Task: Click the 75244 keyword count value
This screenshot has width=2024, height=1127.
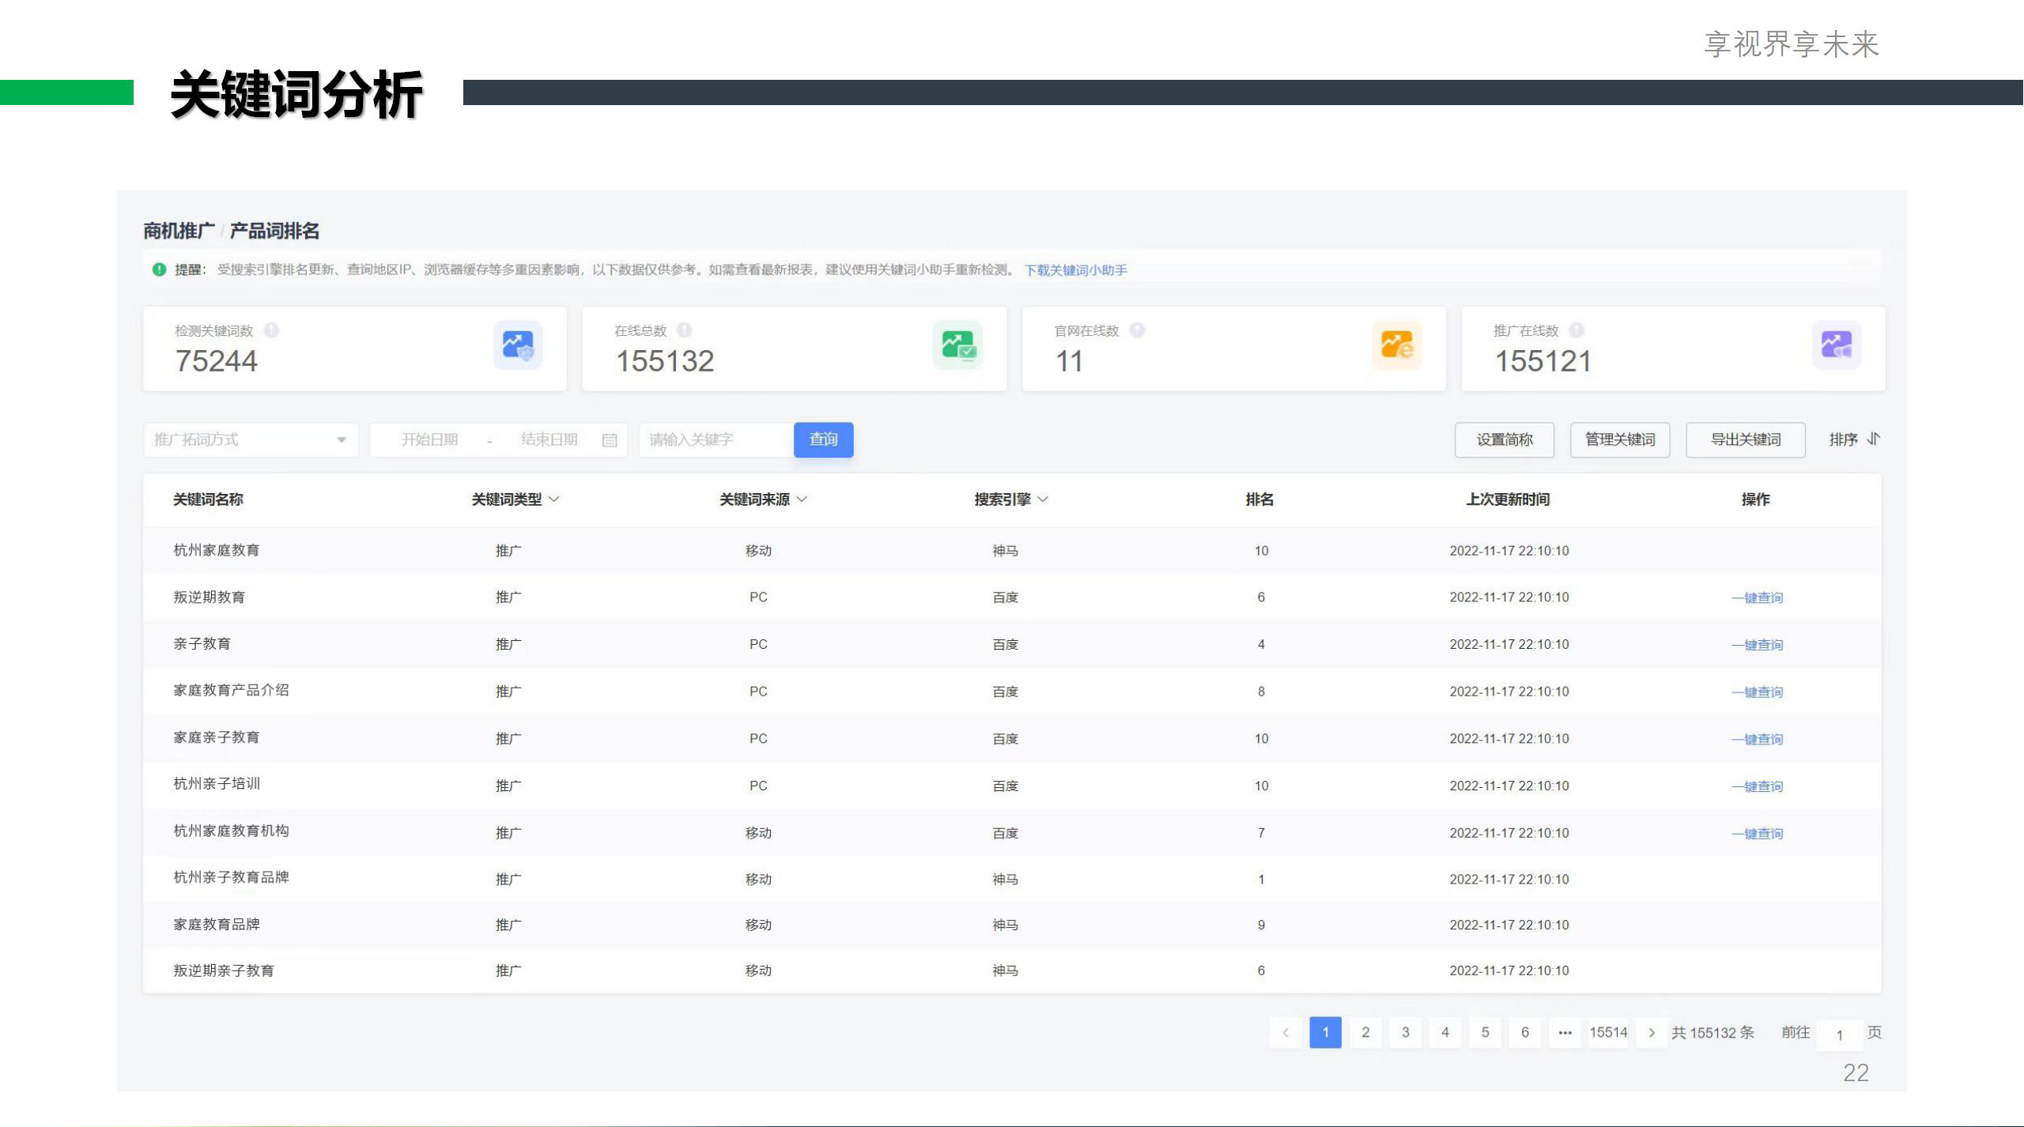Action: (x=216, y=361)
